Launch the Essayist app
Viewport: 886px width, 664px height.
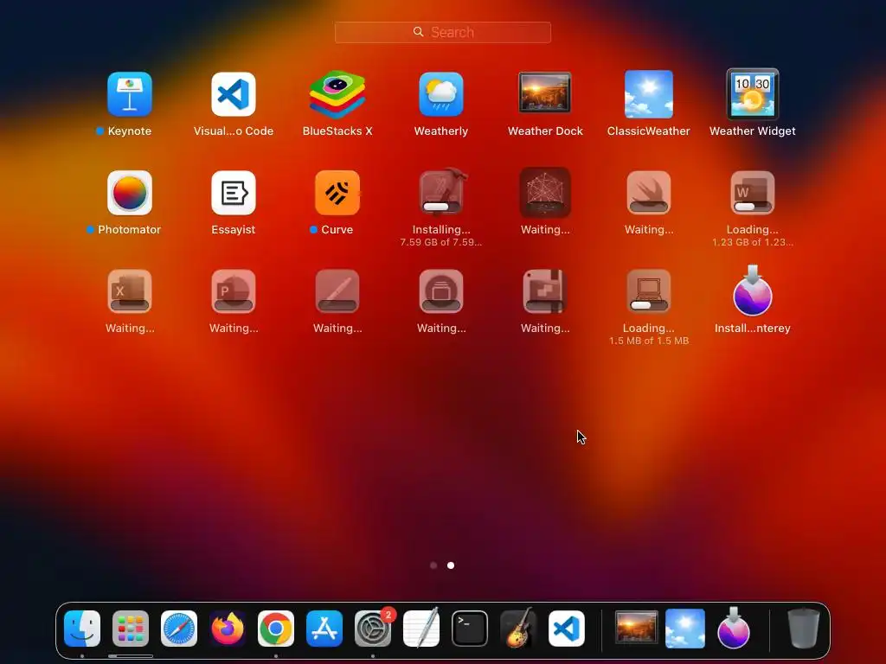[x=234, y=193]
